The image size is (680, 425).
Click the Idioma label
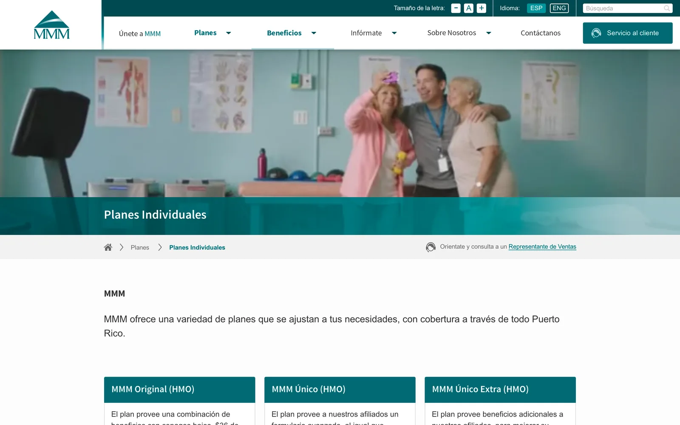(510, 8)
